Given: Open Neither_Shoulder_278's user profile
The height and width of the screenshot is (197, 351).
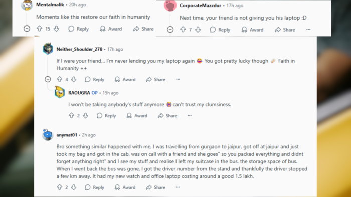Looking at the screenshot, I should pos(79,49).
